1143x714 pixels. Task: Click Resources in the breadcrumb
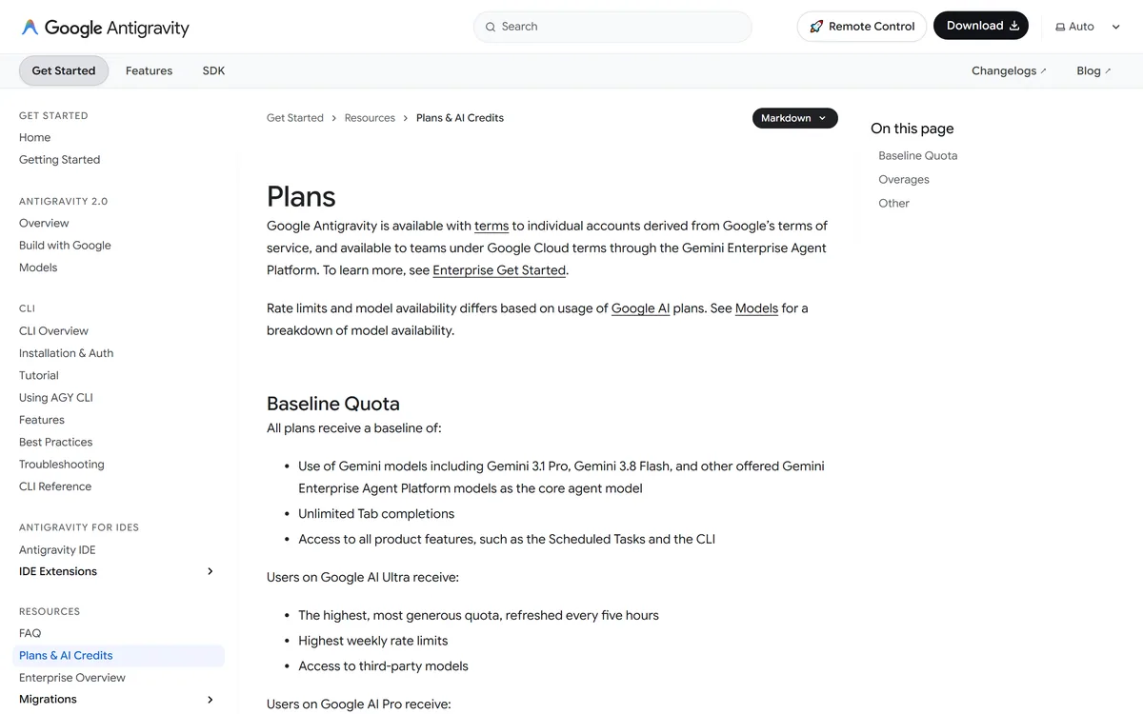pyautogui.click(x=370, y=118)
